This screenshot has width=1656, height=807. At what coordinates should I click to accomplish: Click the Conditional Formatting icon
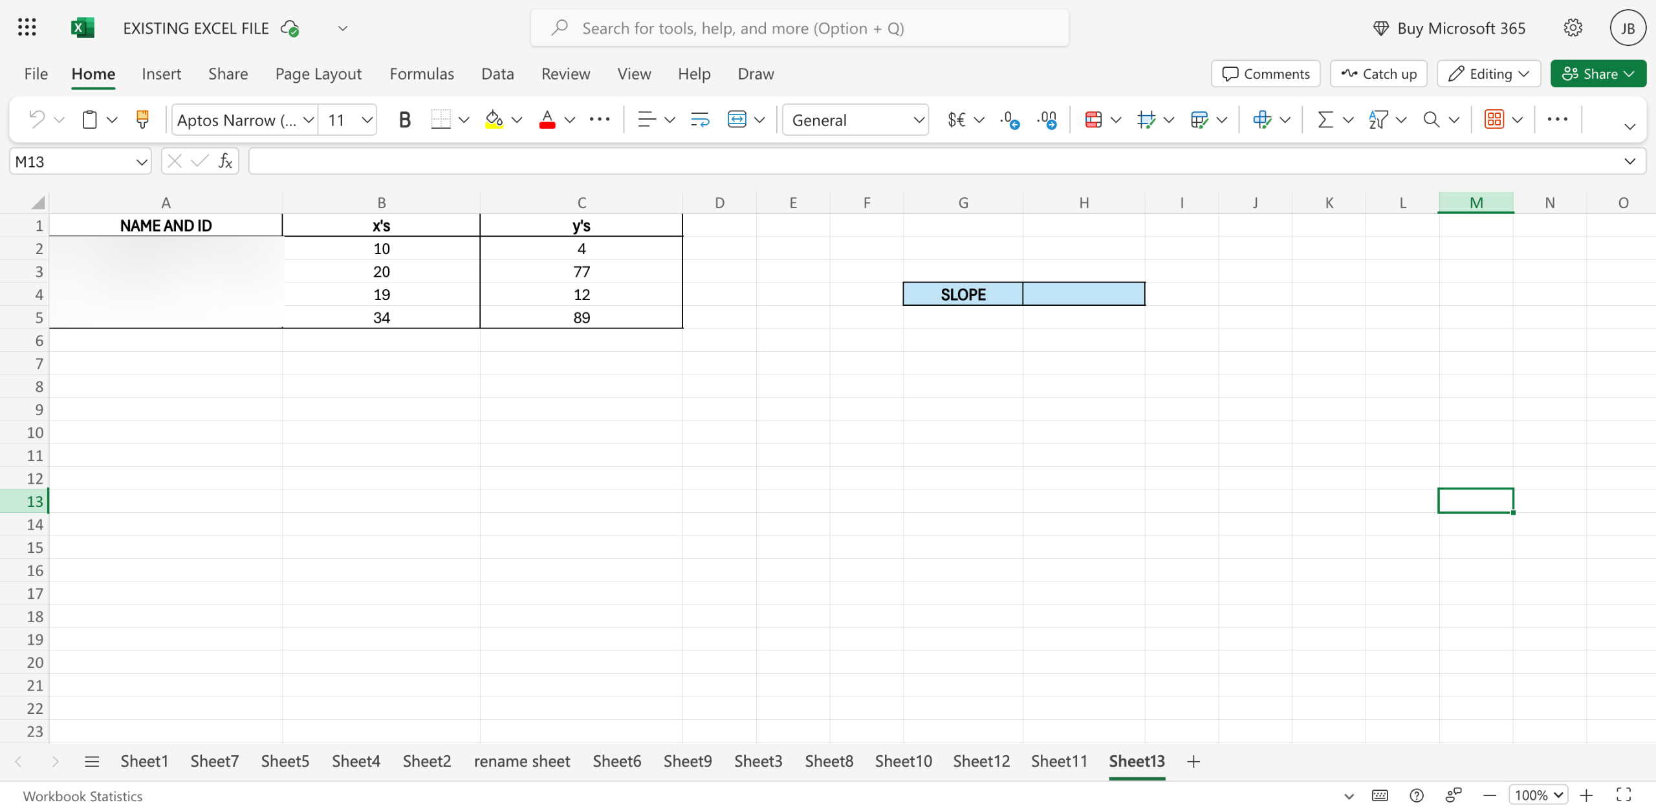pos(1093,120)
